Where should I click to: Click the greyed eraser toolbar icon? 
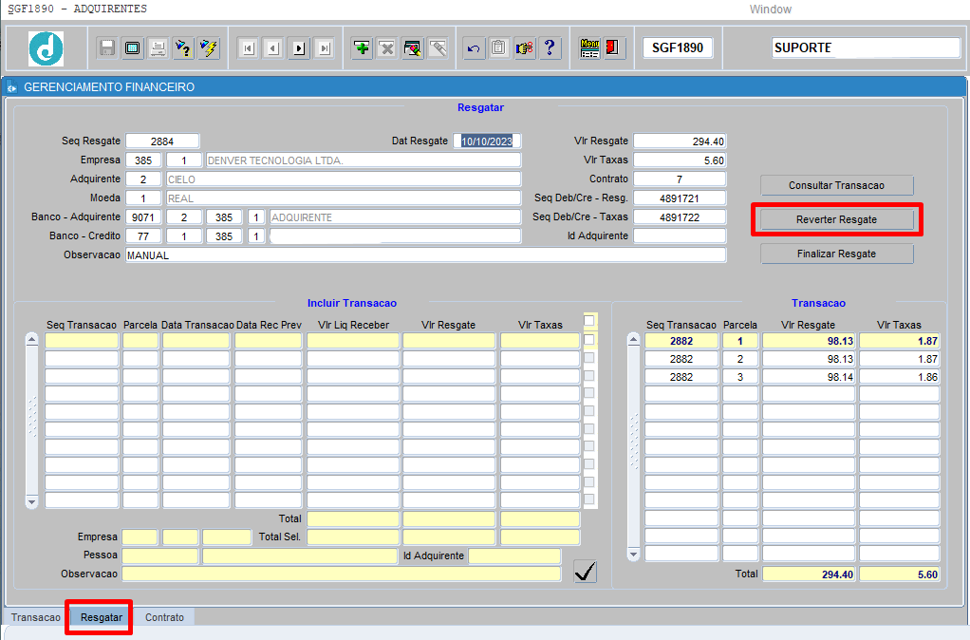click(x=438, y=48)
